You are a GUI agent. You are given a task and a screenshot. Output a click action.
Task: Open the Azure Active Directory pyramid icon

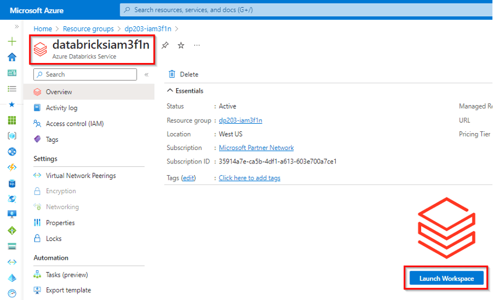[x=12, y=278]
